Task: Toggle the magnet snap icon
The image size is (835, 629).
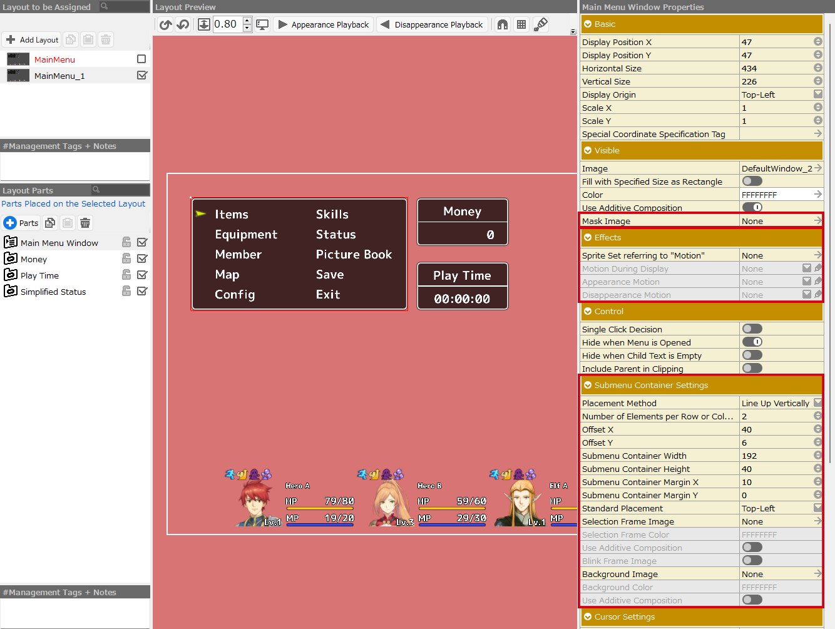Action: (503, 24)
